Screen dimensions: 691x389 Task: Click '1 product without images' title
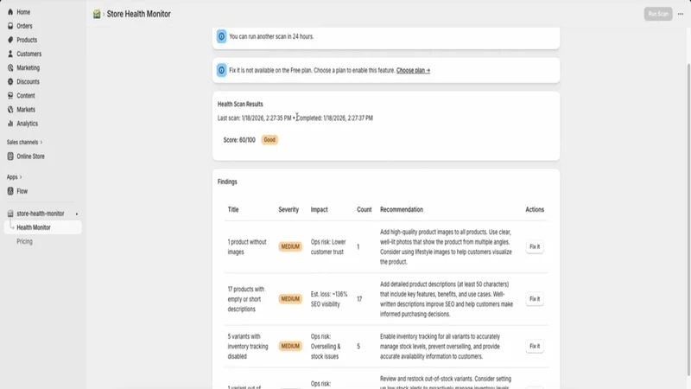click(247, 247)
